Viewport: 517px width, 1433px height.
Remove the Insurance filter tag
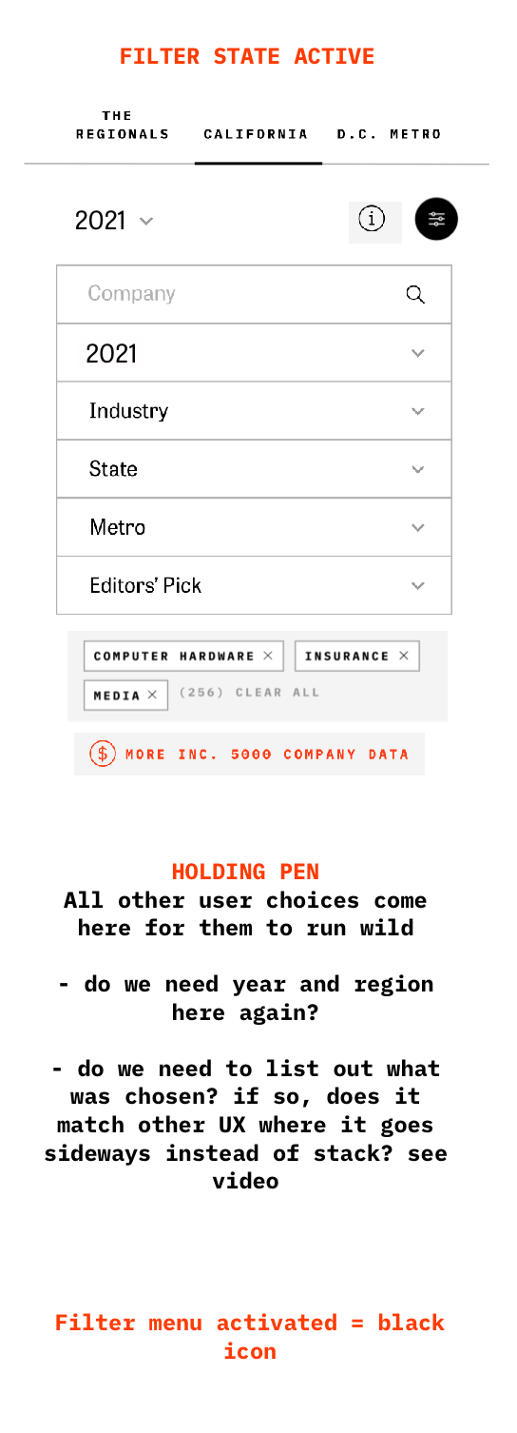(404, 656)
